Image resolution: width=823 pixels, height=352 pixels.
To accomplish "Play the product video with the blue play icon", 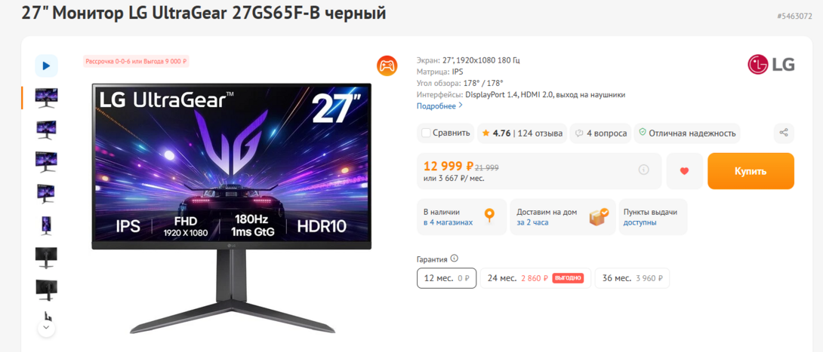I will (46, 66).
